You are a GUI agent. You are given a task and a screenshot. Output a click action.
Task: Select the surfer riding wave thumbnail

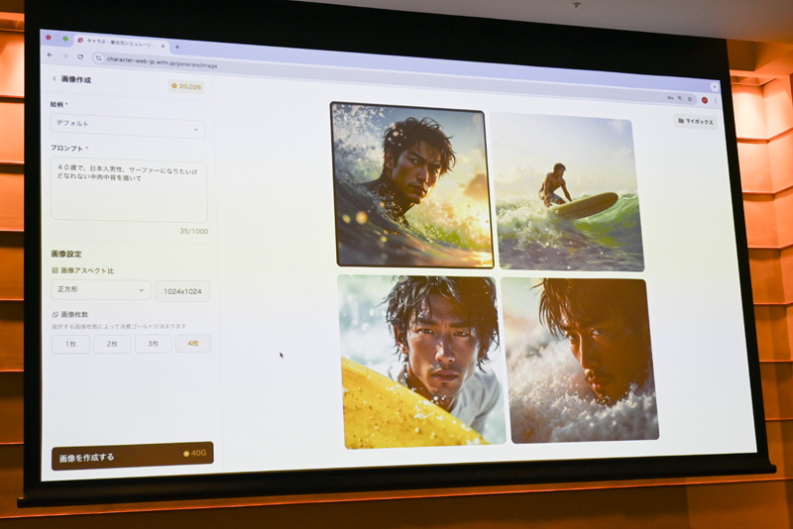pyautogui.click(x=567, y=190)
